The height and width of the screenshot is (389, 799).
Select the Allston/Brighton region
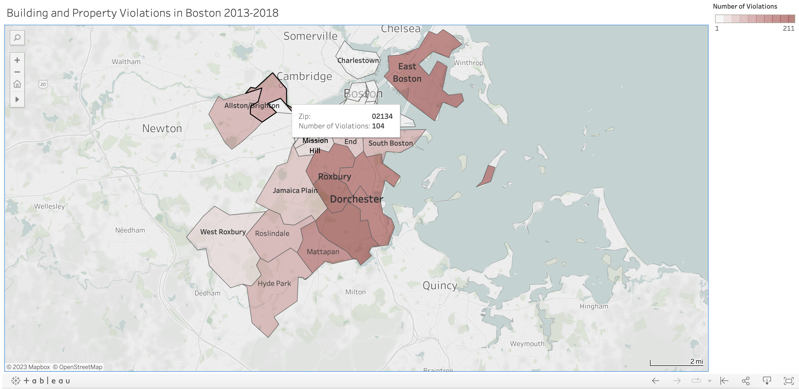pyautogui.click(x=236, y=121)
